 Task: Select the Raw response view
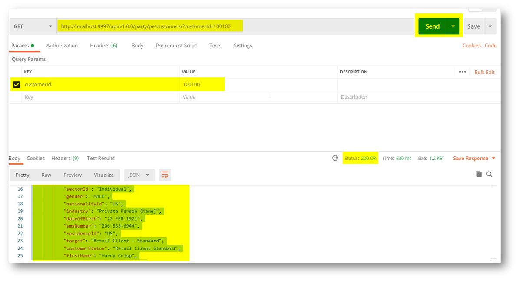click(46, 175)
